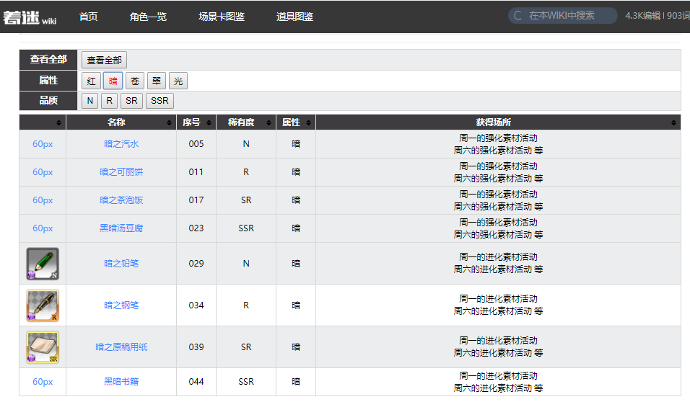Click the 着迷 wiki logo
690x402 pixels.
pyautogui.click(x=30, y=17)
